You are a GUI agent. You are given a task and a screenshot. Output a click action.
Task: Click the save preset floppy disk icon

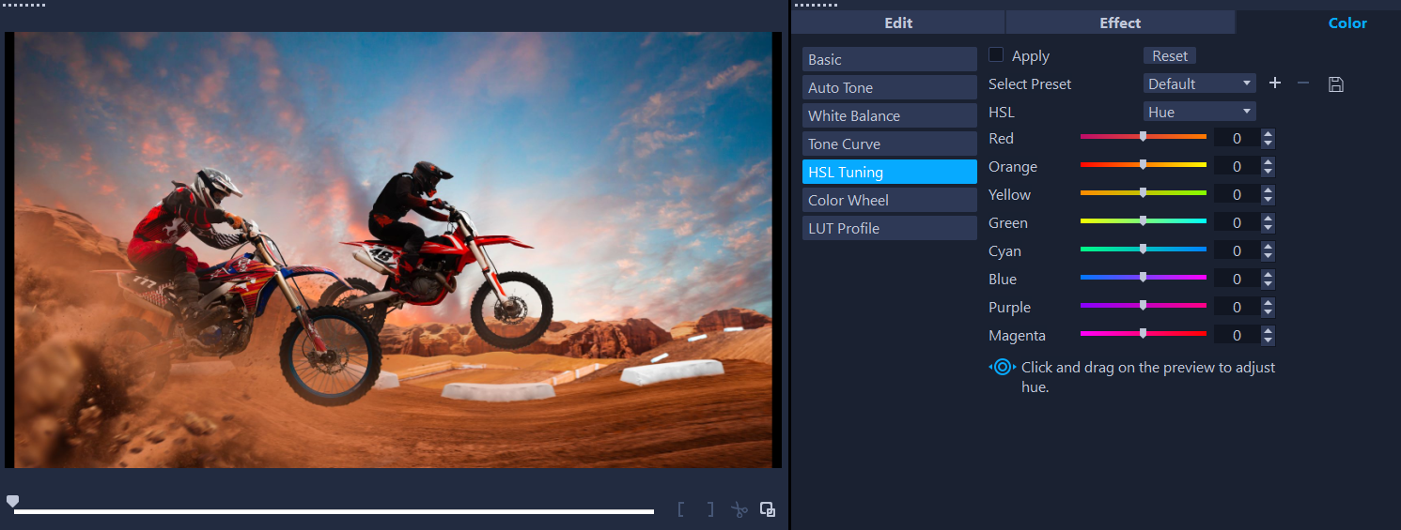click(1336, 84)
